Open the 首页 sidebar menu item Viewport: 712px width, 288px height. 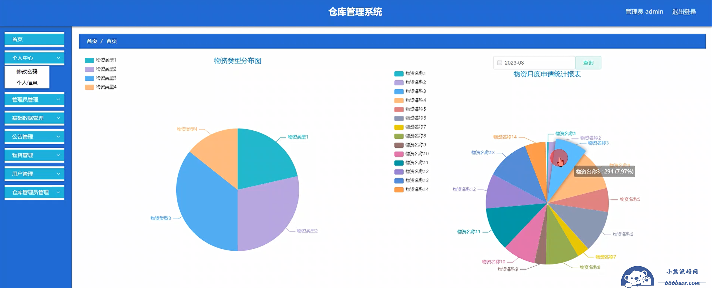point(34,39)
